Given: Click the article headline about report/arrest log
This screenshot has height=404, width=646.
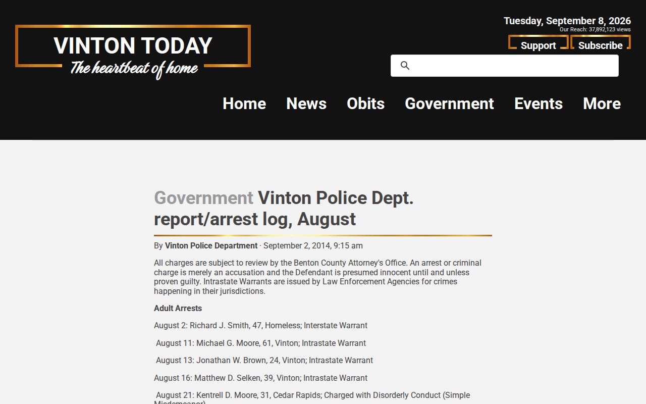Looking at the screenshot, I should pos(284,209).
